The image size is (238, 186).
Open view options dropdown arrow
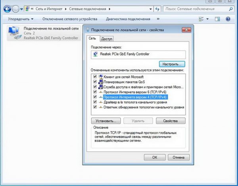pos(207,19)
